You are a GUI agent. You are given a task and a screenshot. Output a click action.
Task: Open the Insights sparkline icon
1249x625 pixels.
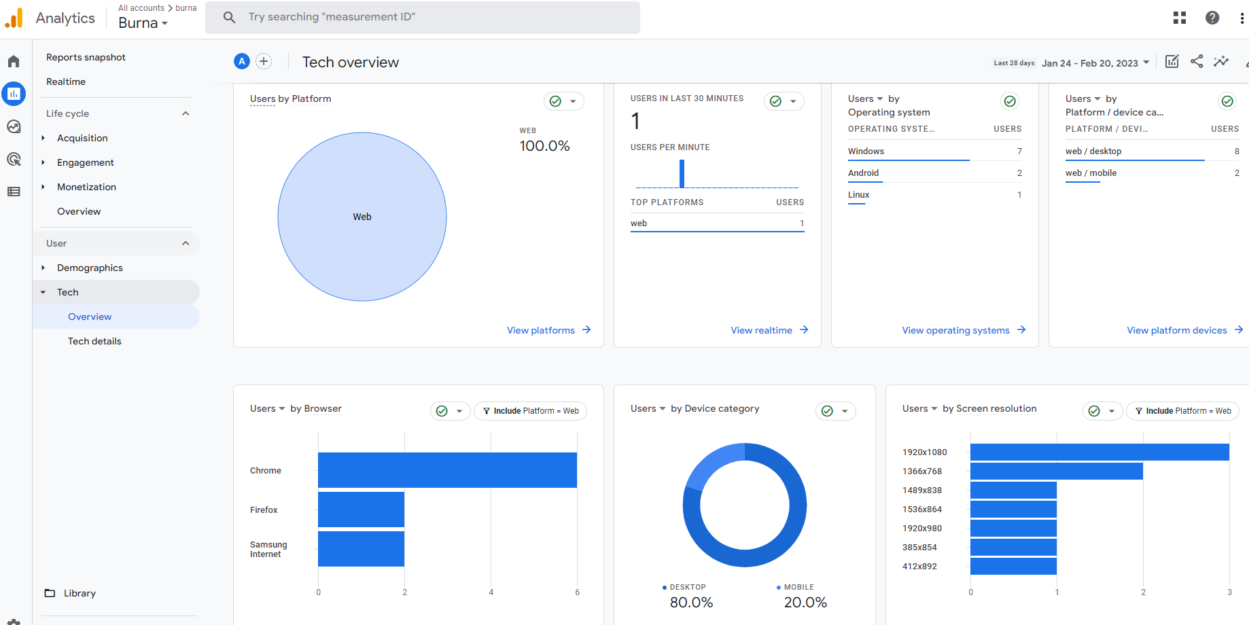coord(1221,62)
